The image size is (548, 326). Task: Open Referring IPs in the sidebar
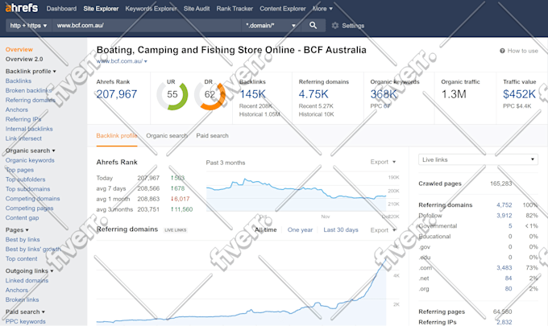(x=23, y=119)
